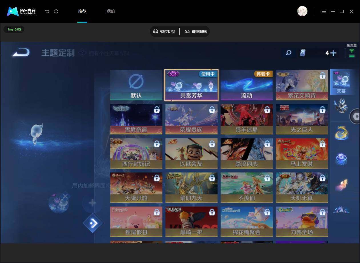Screen dimensions: 360x263
Task: Select the 默认 theme
Action: pyautogui.click(x=136, y=85)
